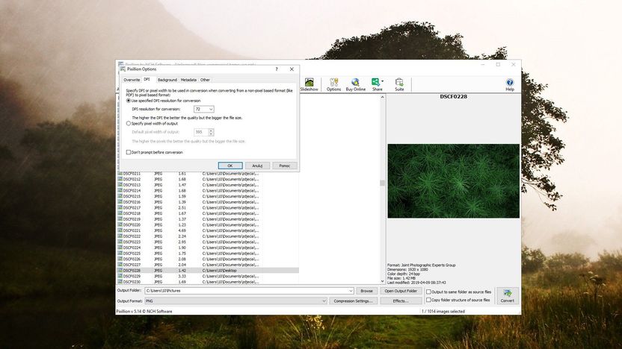622x349 pixels.
Task: Click the default pixel width field 595
Action: [201, 132]
